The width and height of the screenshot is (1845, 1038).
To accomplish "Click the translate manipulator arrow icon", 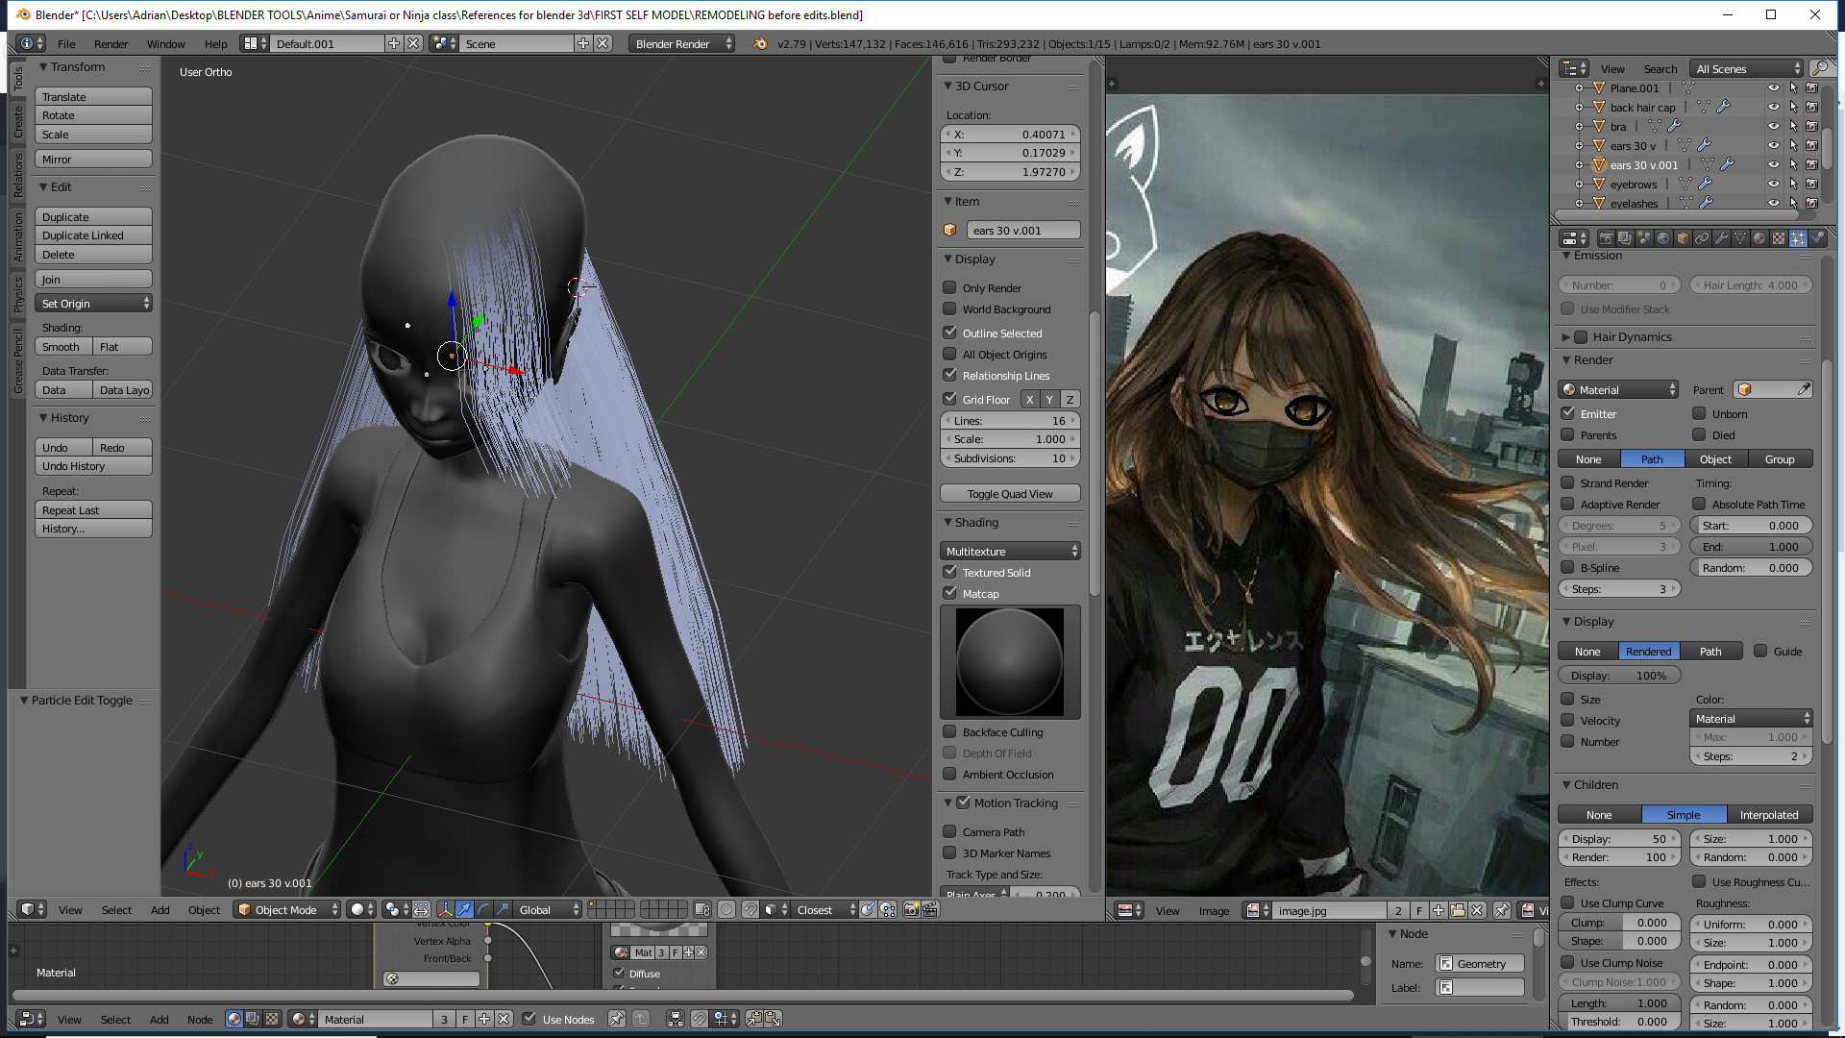I will 464,909.
